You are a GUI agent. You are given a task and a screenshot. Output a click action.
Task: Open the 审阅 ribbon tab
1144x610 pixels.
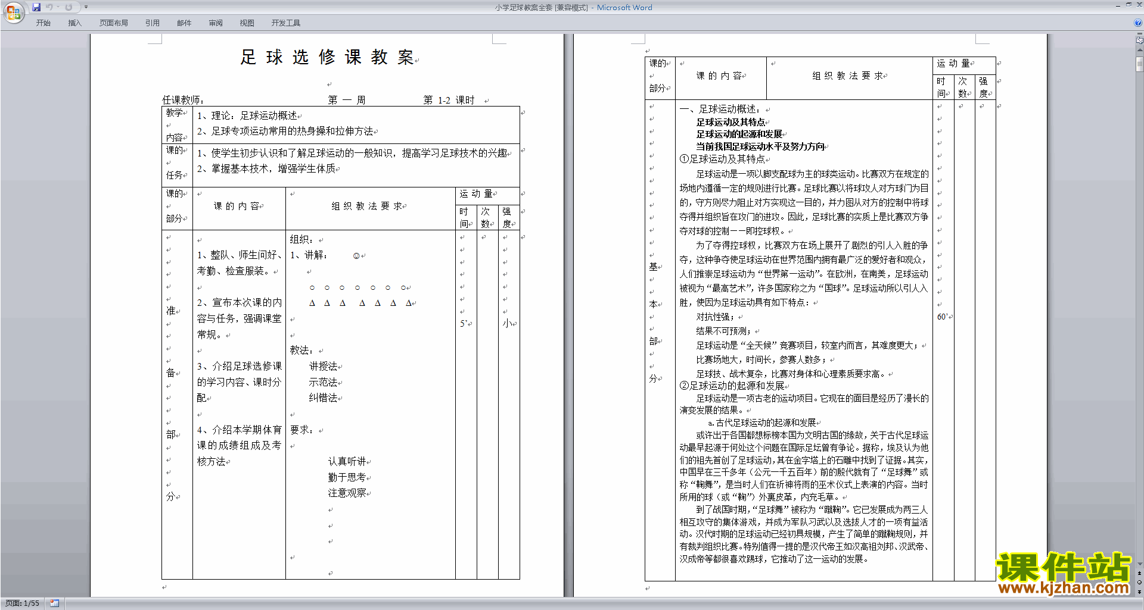[x=216, y=23]
